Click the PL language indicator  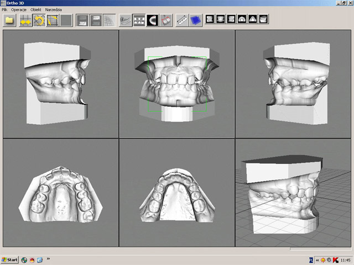pyautogui.click(x=311, y=260)
